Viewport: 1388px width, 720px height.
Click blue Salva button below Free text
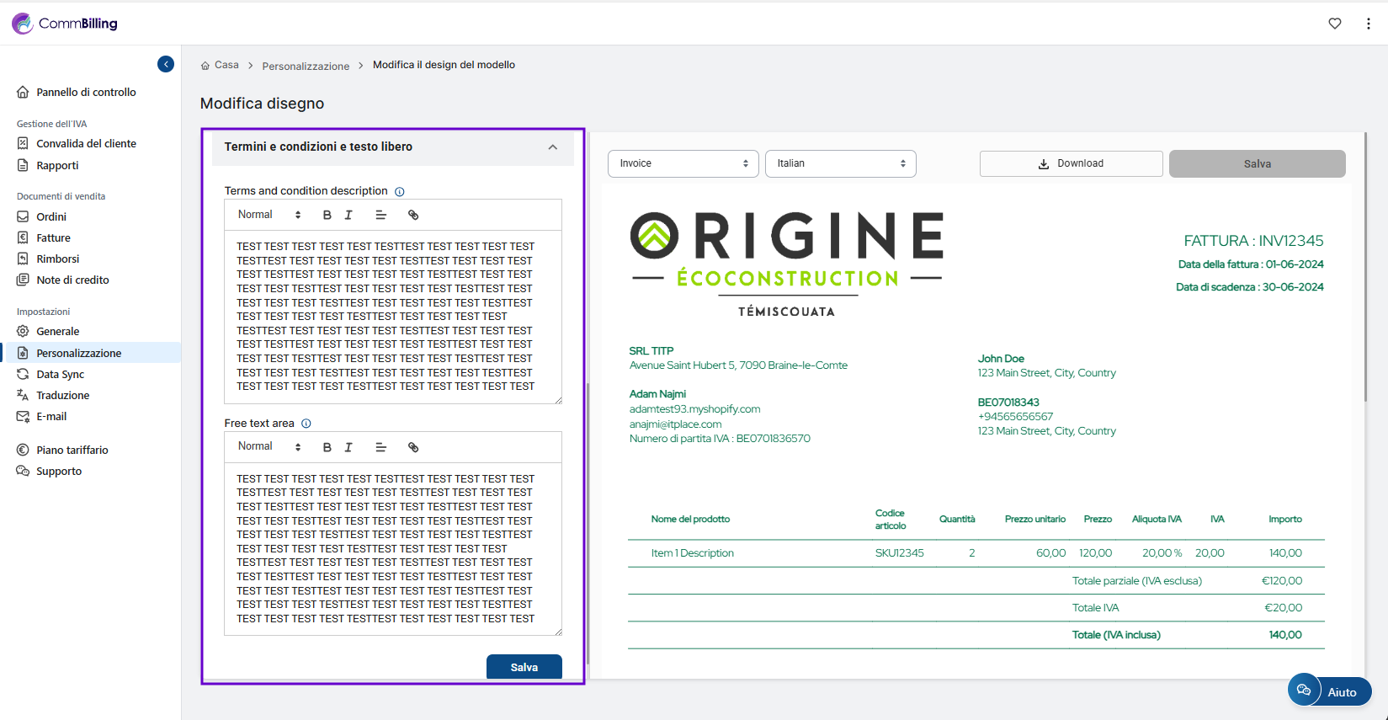[x=524, y=667]
